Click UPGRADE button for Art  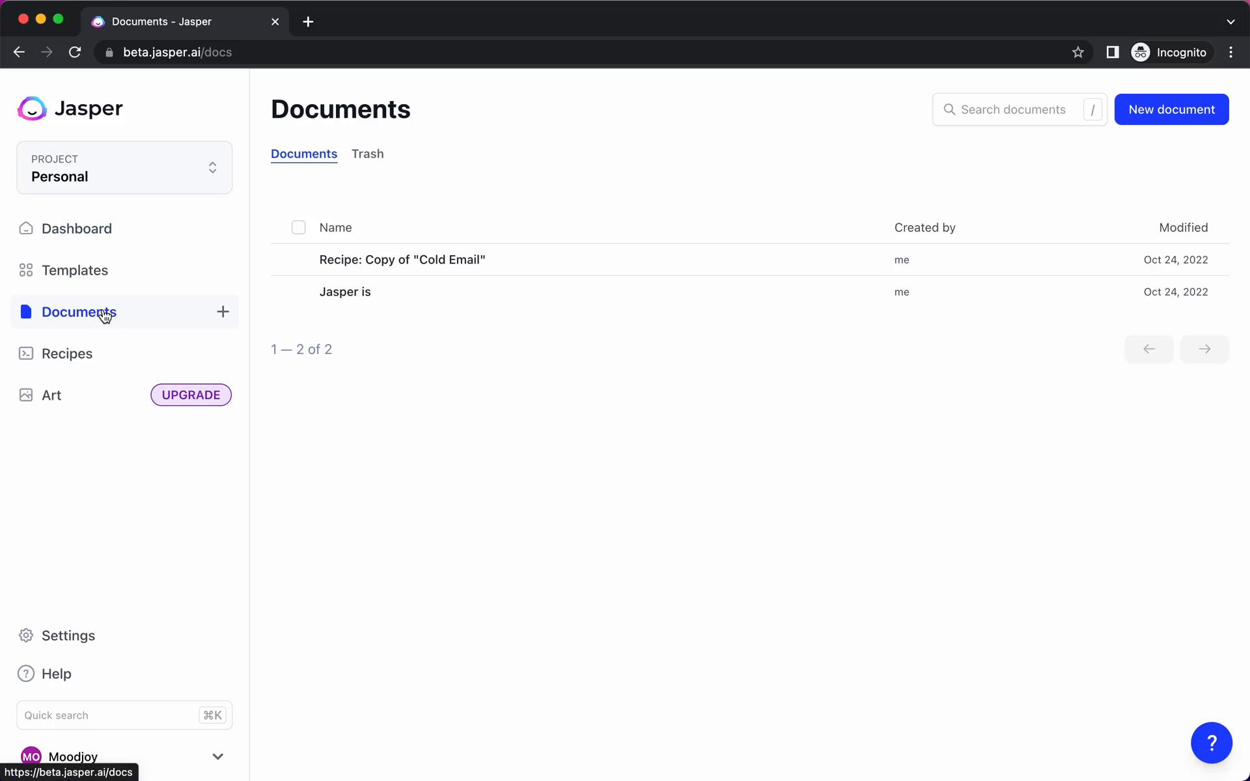coord(191,394)
